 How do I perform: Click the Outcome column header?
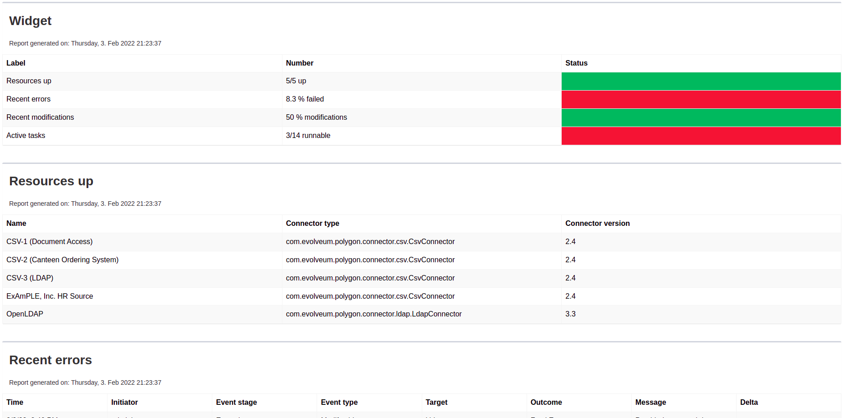tap(545, 402)
